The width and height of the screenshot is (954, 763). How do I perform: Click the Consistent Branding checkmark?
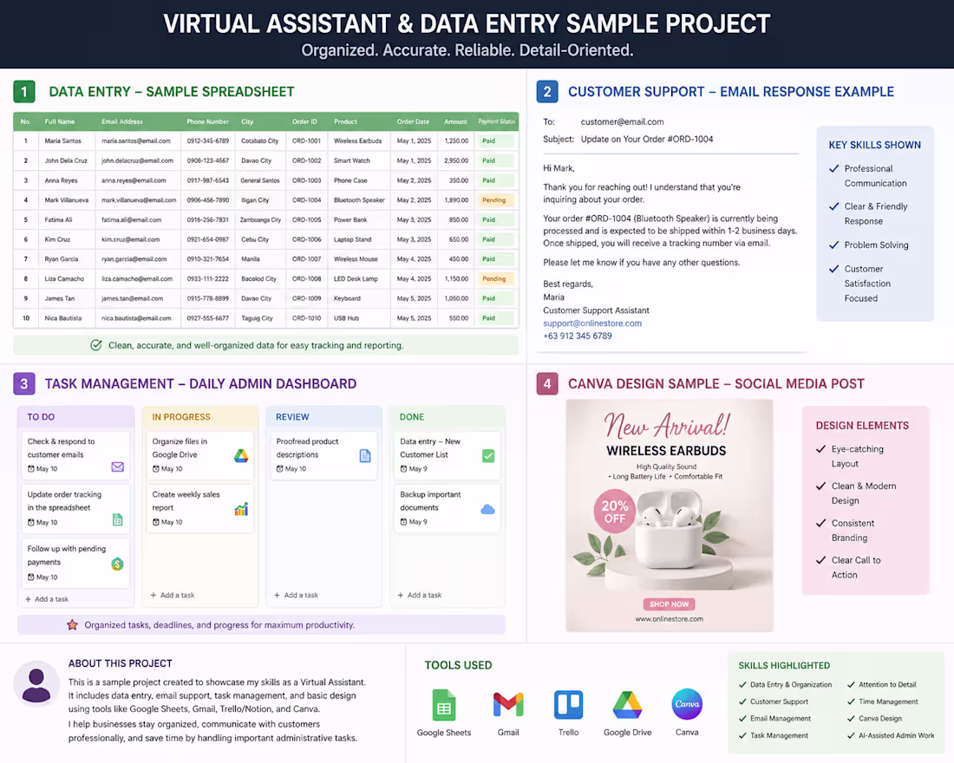(820, 523)
